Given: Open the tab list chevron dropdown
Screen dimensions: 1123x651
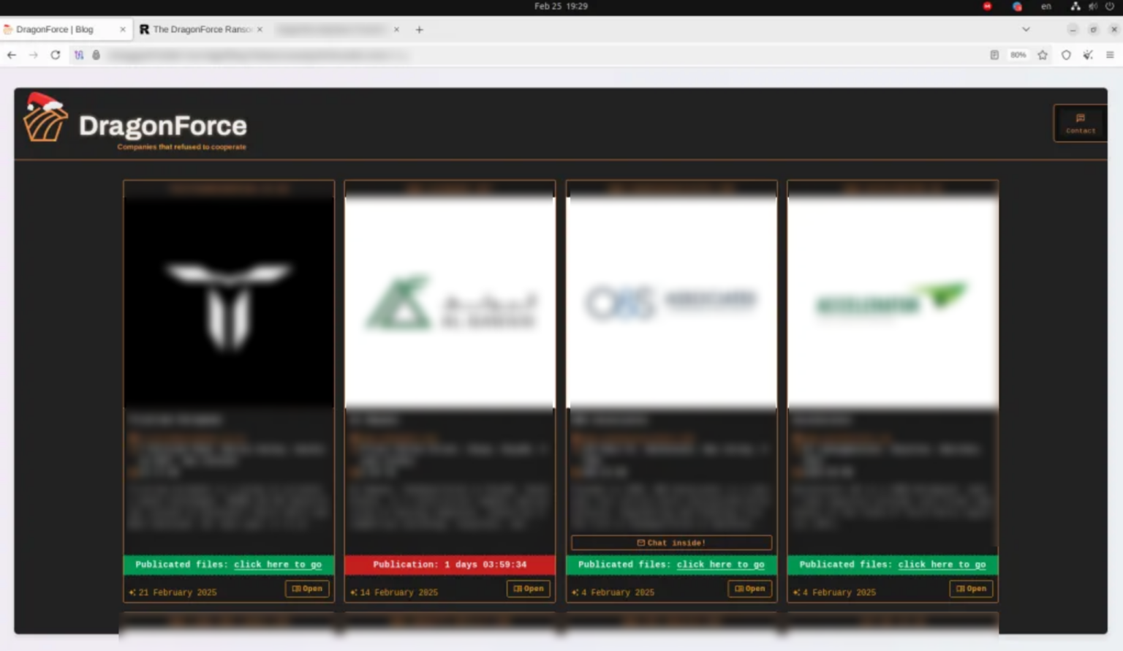Looking at the screenshot, I should [x=1026, y=29].
